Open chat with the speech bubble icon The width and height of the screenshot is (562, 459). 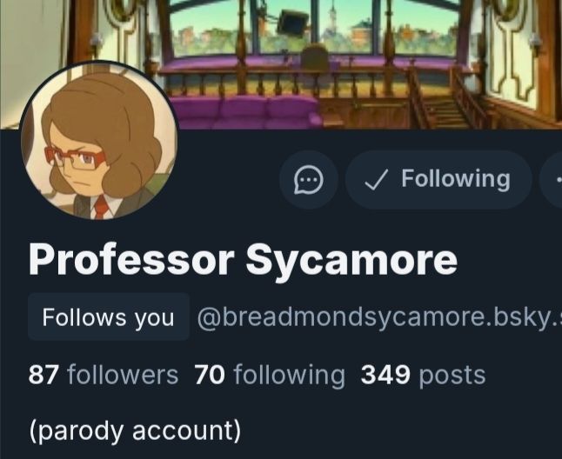click(309, 180)
